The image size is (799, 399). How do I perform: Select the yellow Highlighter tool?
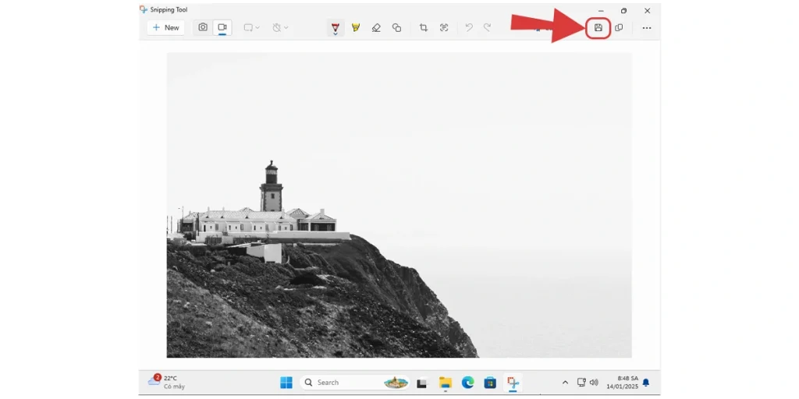coord(356,28)
